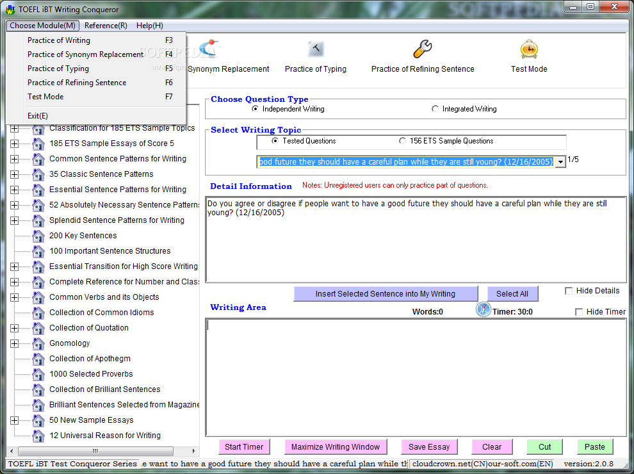Click house icon for 52 Absolutely Necessary Sentence Patterns
The width and height of the screenshot is (634, 474).
click(38, 205)
